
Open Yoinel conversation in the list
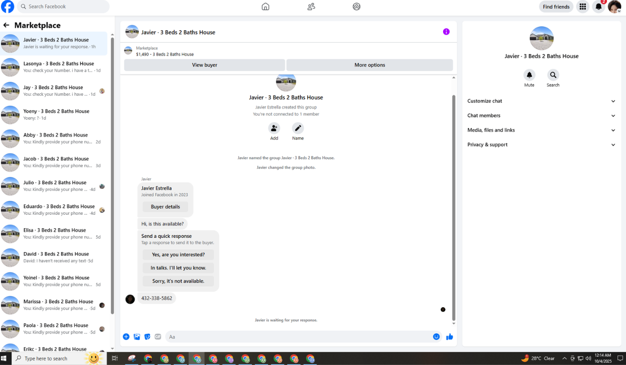(54, 281)
